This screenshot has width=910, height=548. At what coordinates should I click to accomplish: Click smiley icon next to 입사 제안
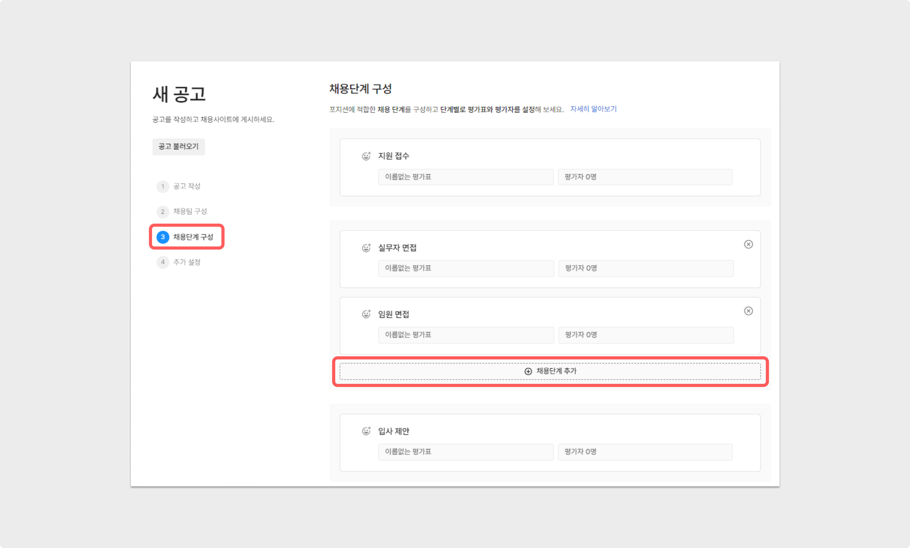(x=366, y=431)
